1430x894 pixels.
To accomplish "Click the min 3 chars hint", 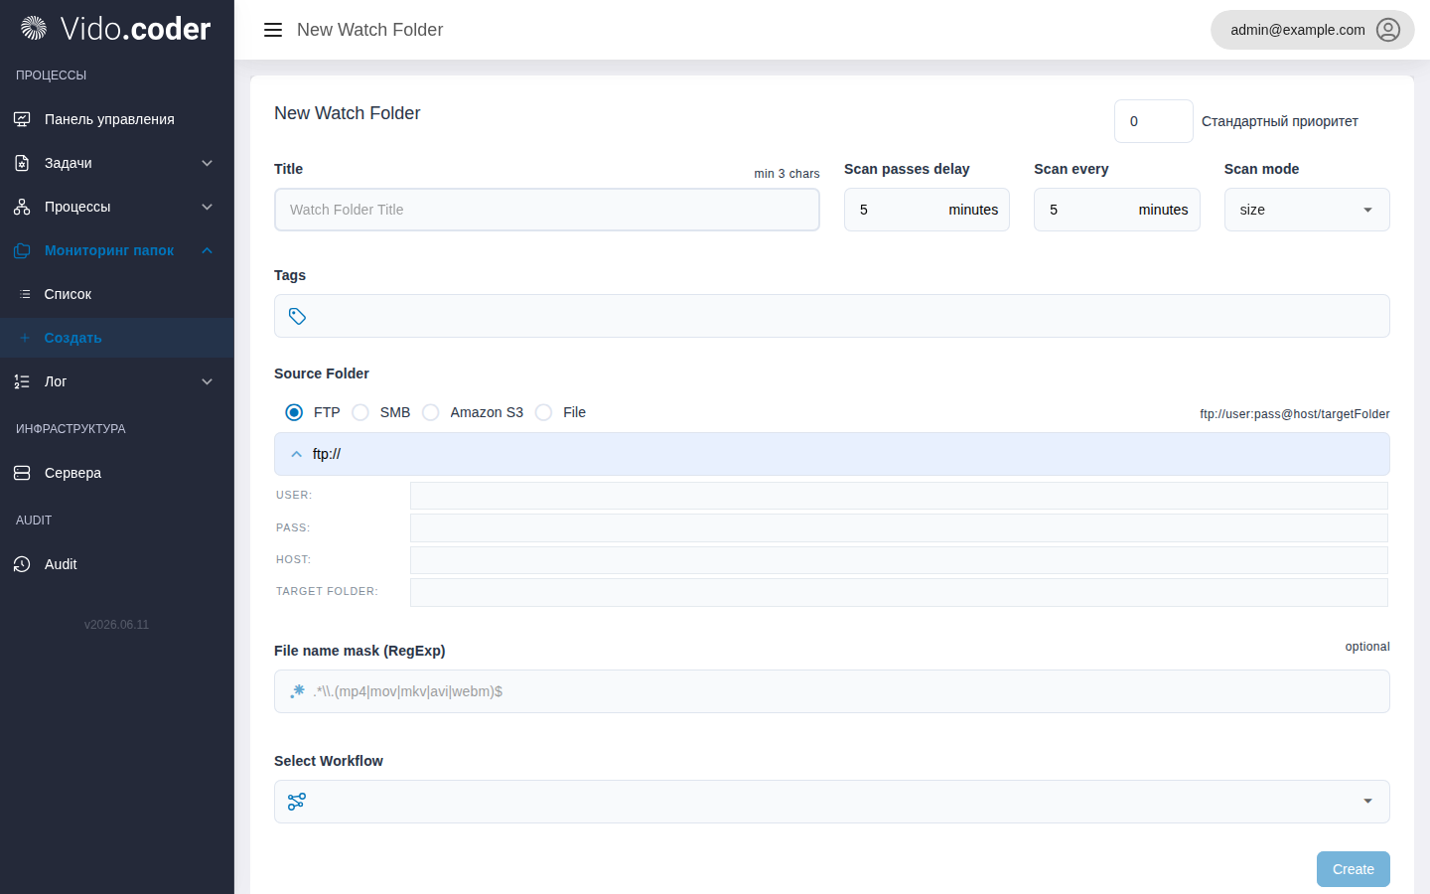I will (x=786, y=174).
